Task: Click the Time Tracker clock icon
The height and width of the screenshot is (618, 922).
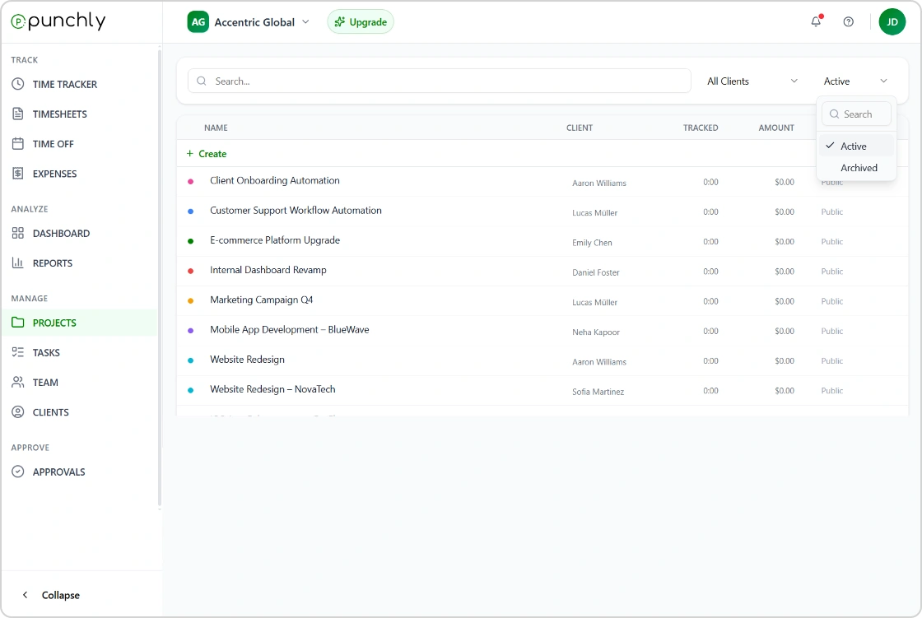Action: click(18, 84)
